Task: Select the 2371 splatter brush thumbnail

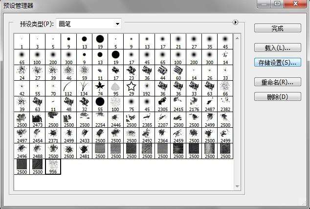Action: point(53,135)
